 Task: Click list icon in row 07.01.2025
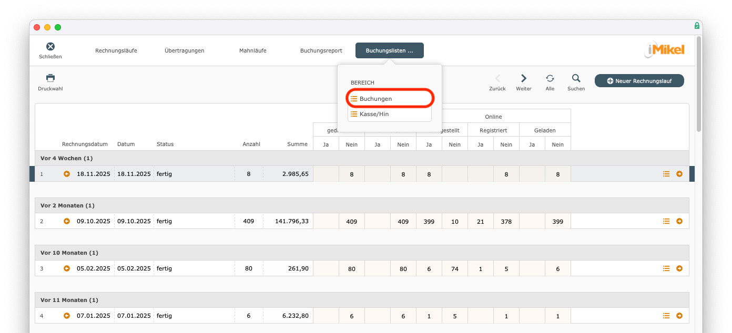pyautogui.click(x=666, y=316)
